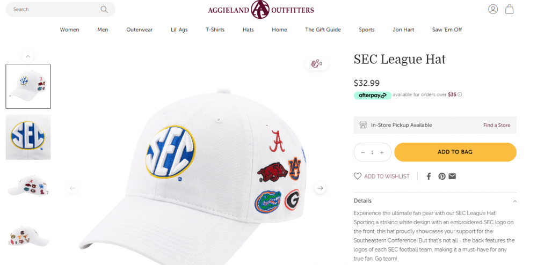The image size is (537, 265).
Task: Click the search magnifier icon
Action: click(104, 9)
